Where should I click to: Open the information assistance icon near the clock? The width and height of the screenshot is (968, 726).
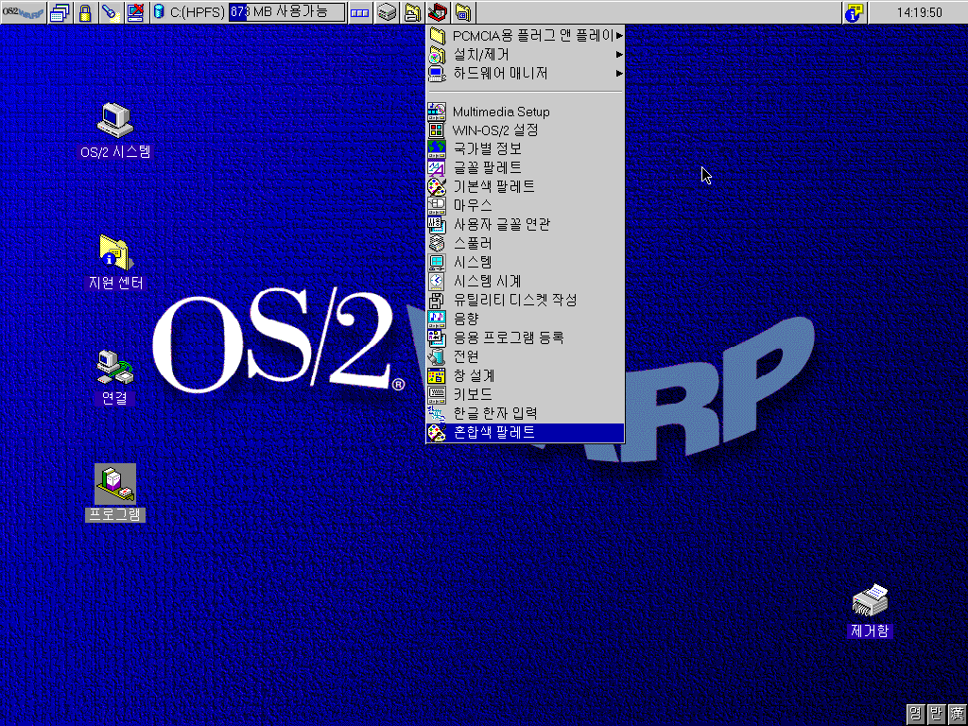855,12
